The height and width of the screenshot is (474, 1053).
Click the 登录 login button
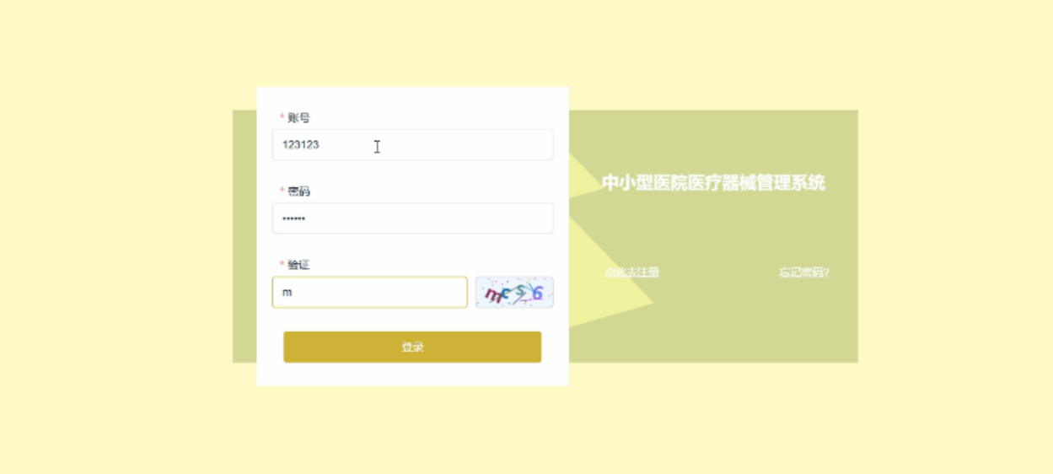(x=412, y=347)
